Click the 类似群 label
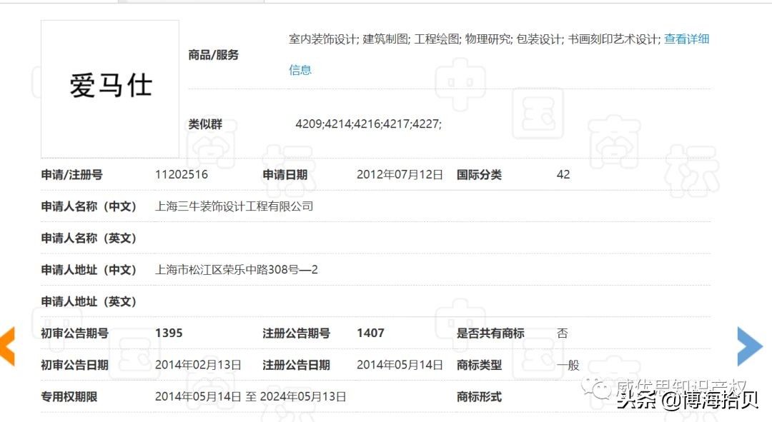 pos(205,124)
